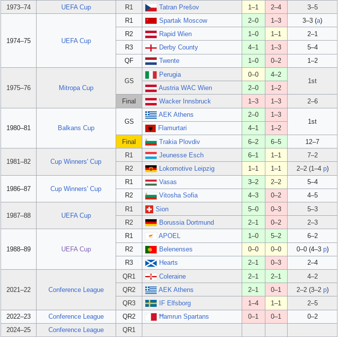Select the 12–7 aggregate score cell

point(312,142)
